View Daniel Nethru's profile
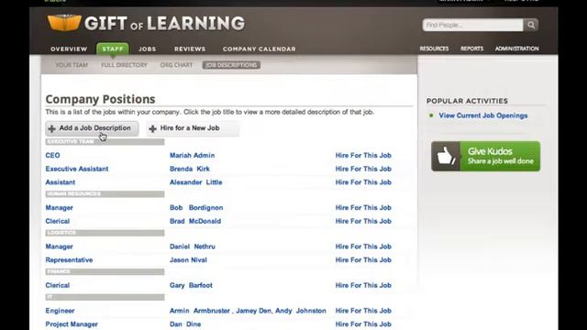 click(193, 247)
